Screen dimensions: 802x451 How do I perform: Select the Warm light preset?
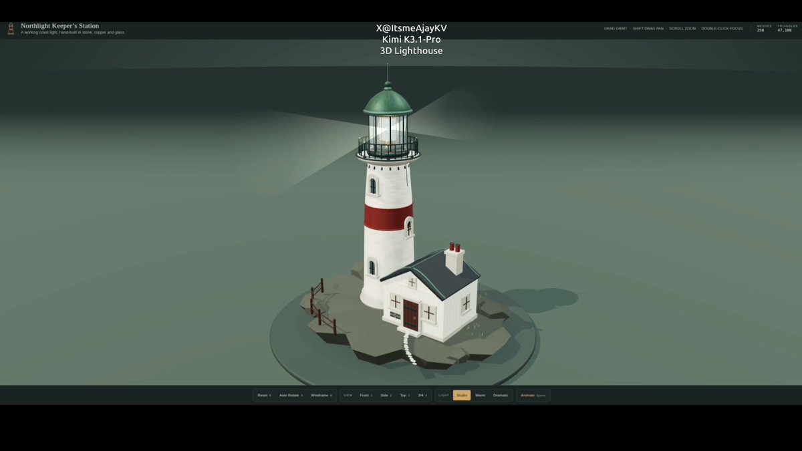[x=480, y=396]
